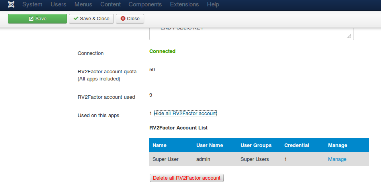
Task: Click the Credential column header
Action: 297,145
